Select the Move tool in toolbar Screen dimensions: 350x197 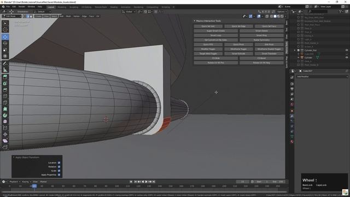[x=5, y=37]
